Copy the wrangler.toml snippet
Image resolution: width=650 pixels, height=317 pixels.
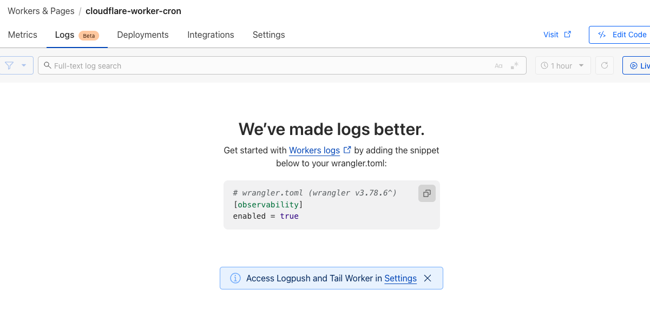426,193
